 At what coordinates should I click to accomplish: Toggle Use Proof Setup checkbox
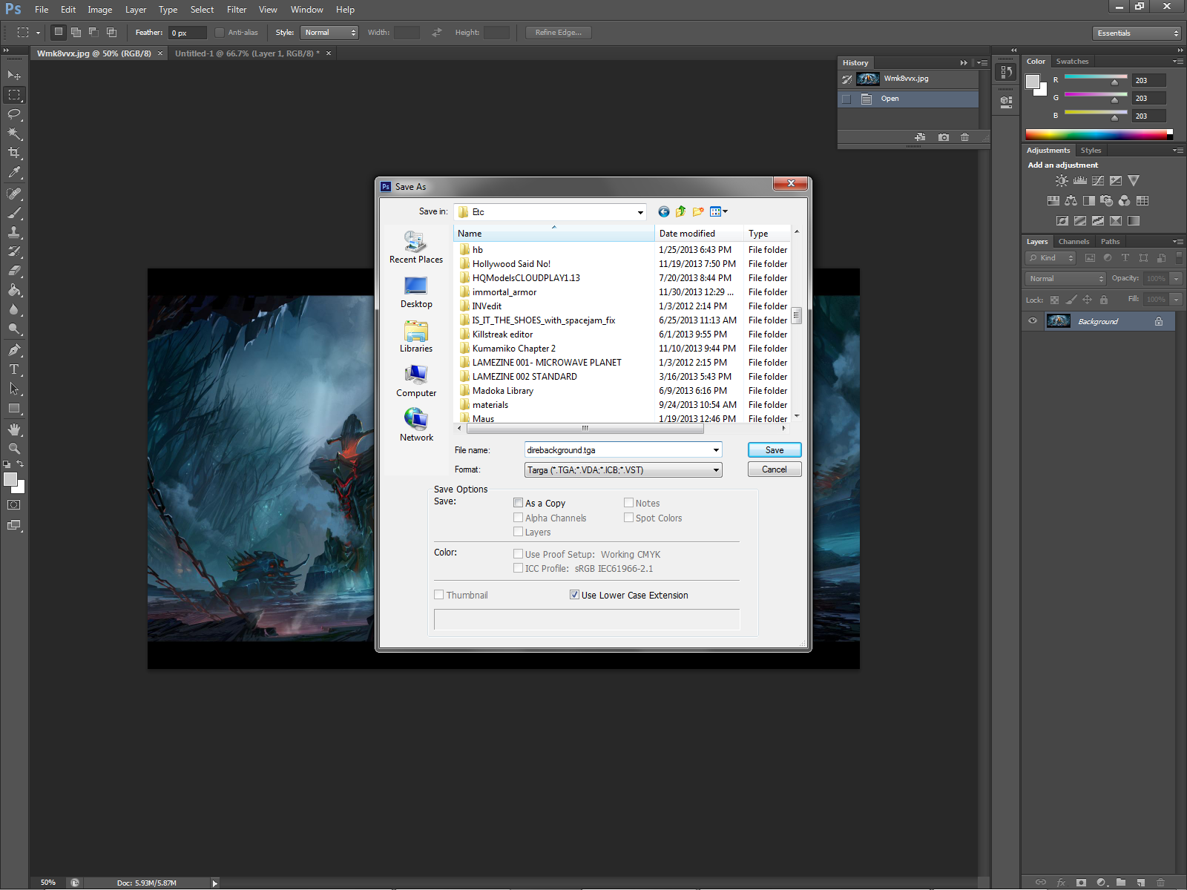pos(519,554)
